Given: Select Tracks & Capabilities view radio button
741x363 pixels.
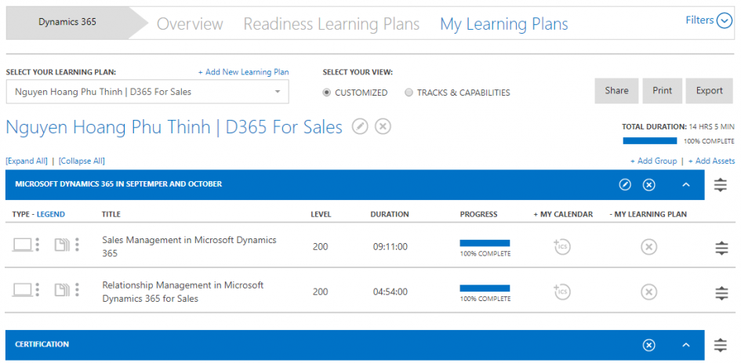Looking at the screenshot, I should (409, 93).
